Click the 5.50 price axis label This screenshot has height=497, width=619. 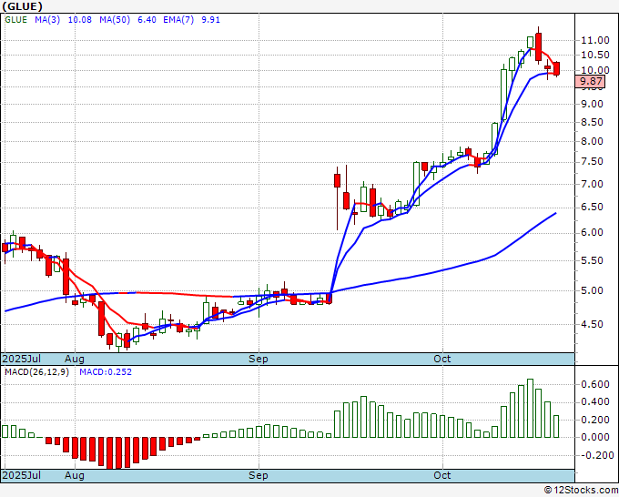[x=593, y=261]
